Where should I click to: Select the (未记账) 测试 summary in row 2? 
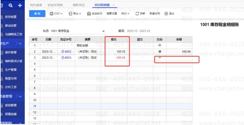pyautogui.click(x=88, y=52)
